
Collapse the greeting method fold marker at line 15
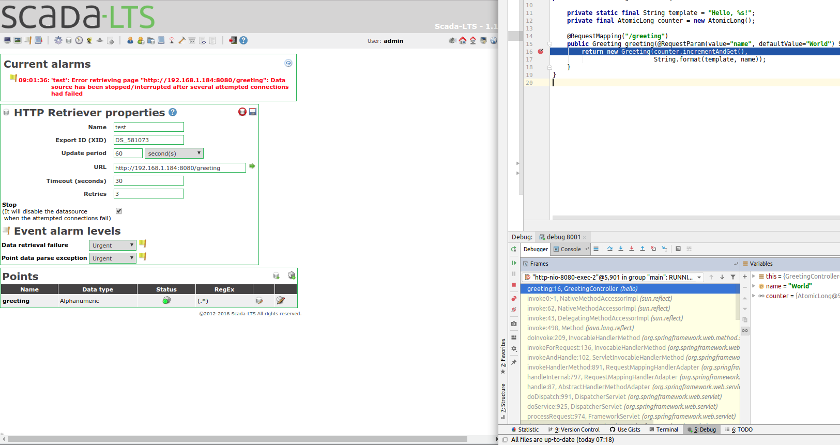(550, 44)
